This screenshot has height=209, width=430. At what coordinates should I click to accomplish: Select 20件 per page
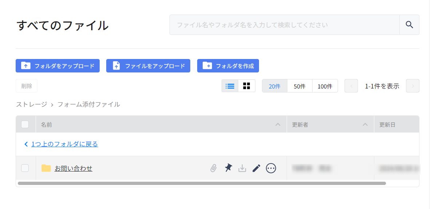click(275, 86)
